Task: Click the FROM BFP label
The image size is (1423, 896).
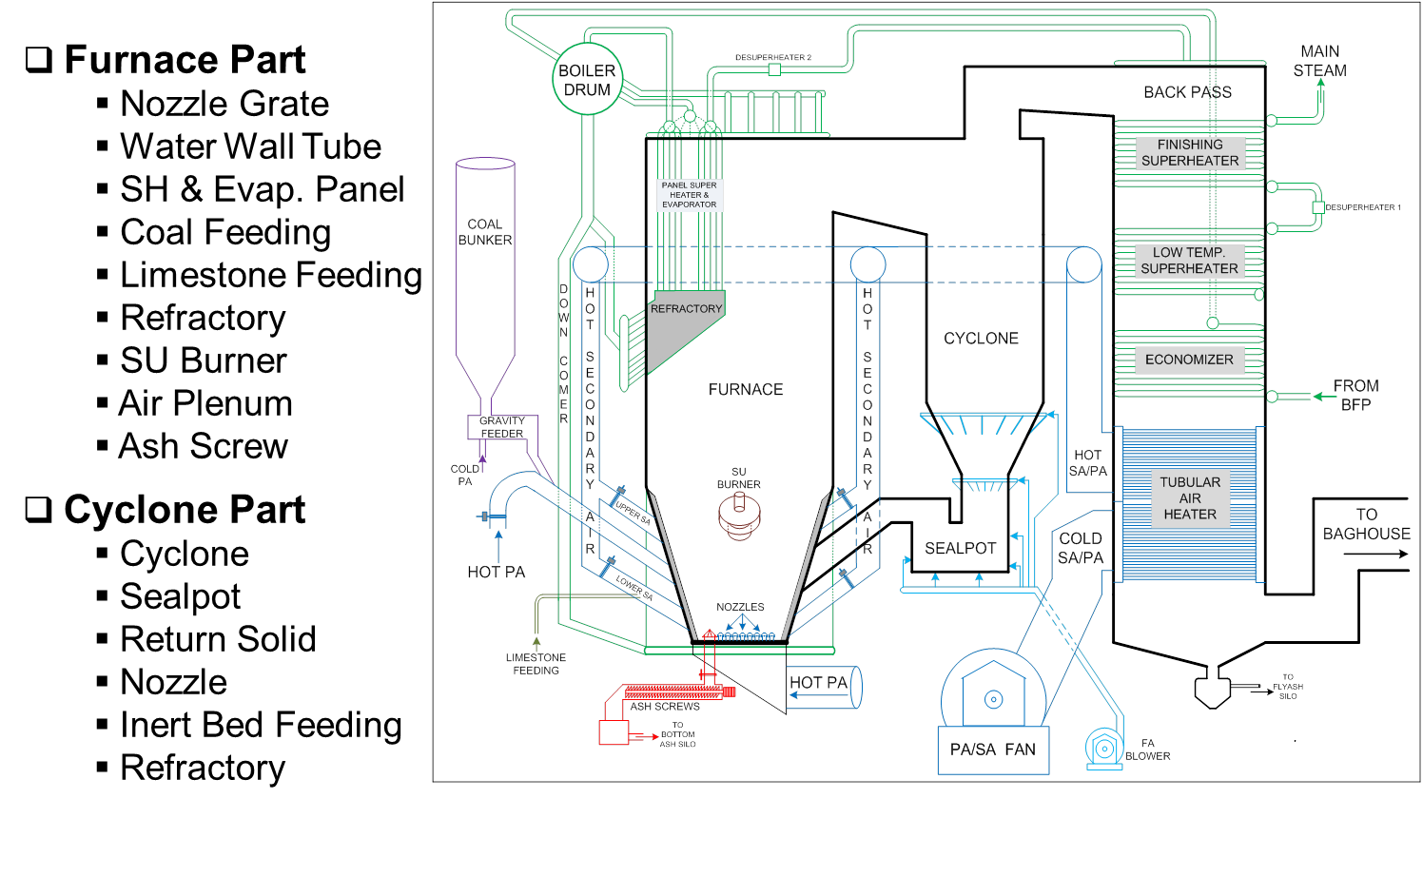Action: pyautogui.click(x=1355, y=395)
